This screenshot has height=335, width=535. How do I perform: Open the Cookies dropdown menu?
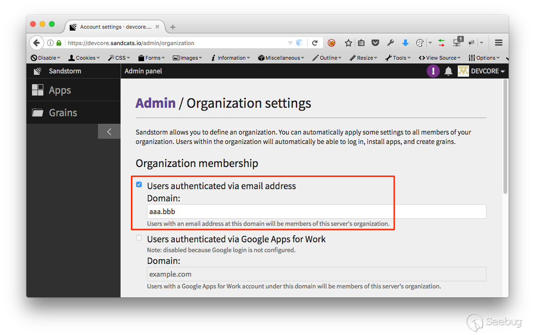[84, 58]
